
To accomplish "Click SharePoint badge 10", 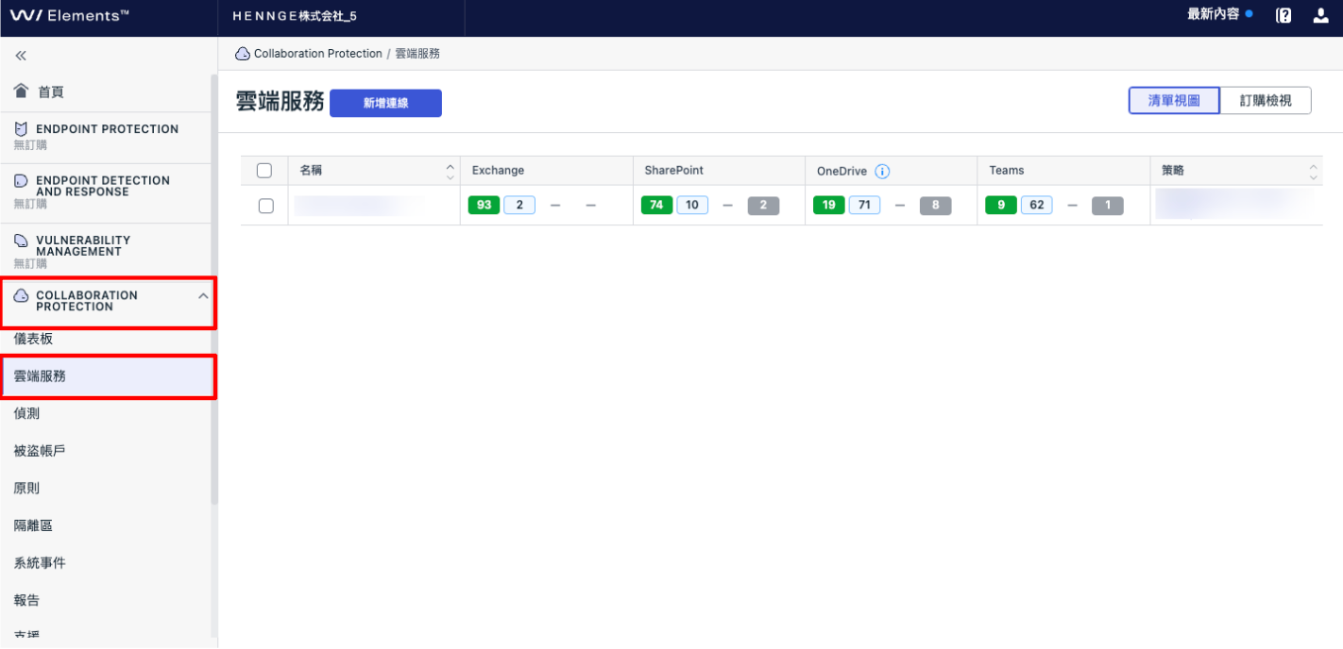I will 692,205.
